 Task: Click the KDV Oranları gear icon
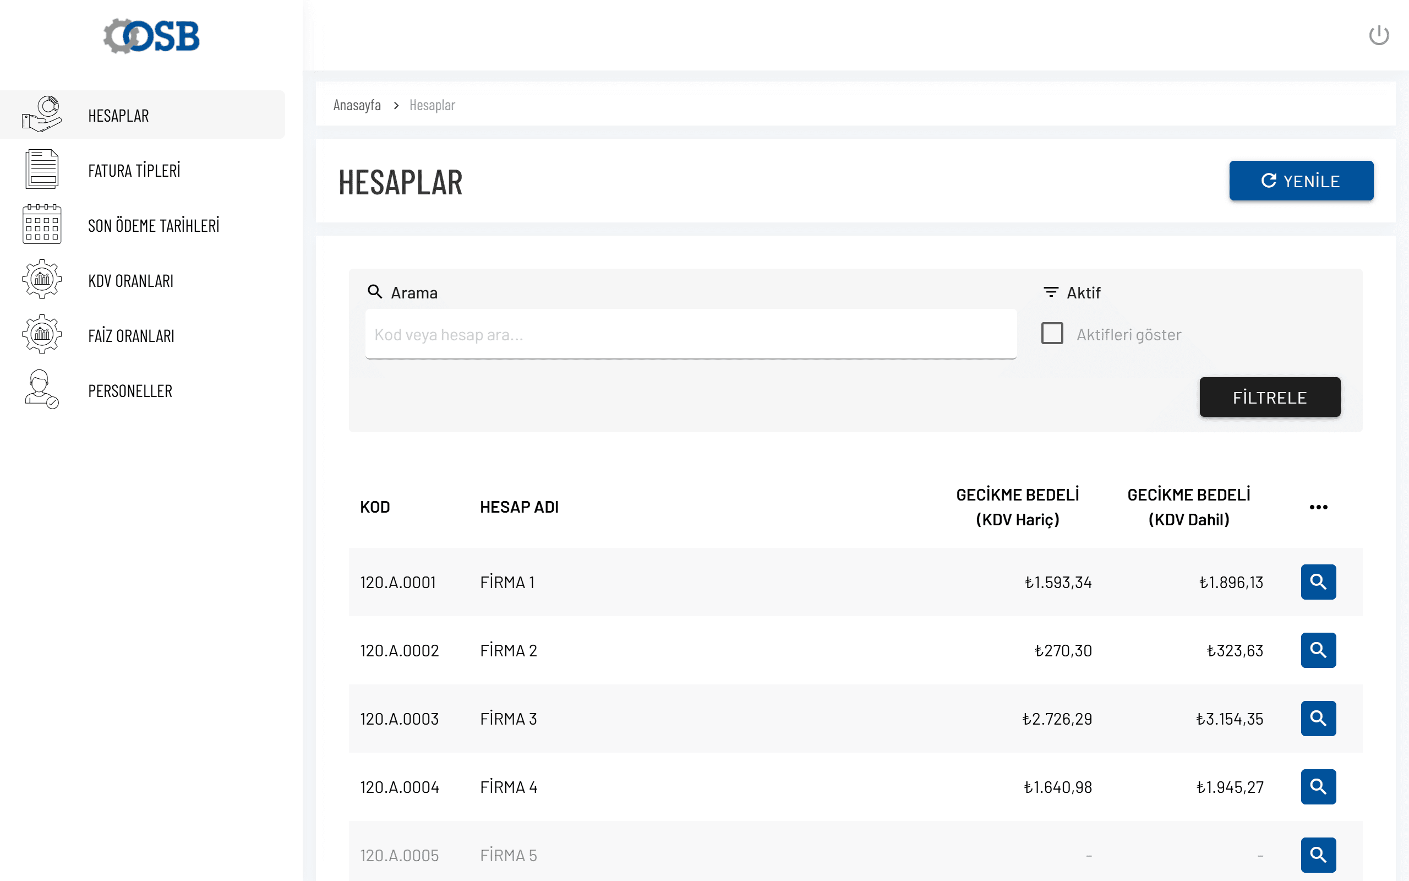42,280
